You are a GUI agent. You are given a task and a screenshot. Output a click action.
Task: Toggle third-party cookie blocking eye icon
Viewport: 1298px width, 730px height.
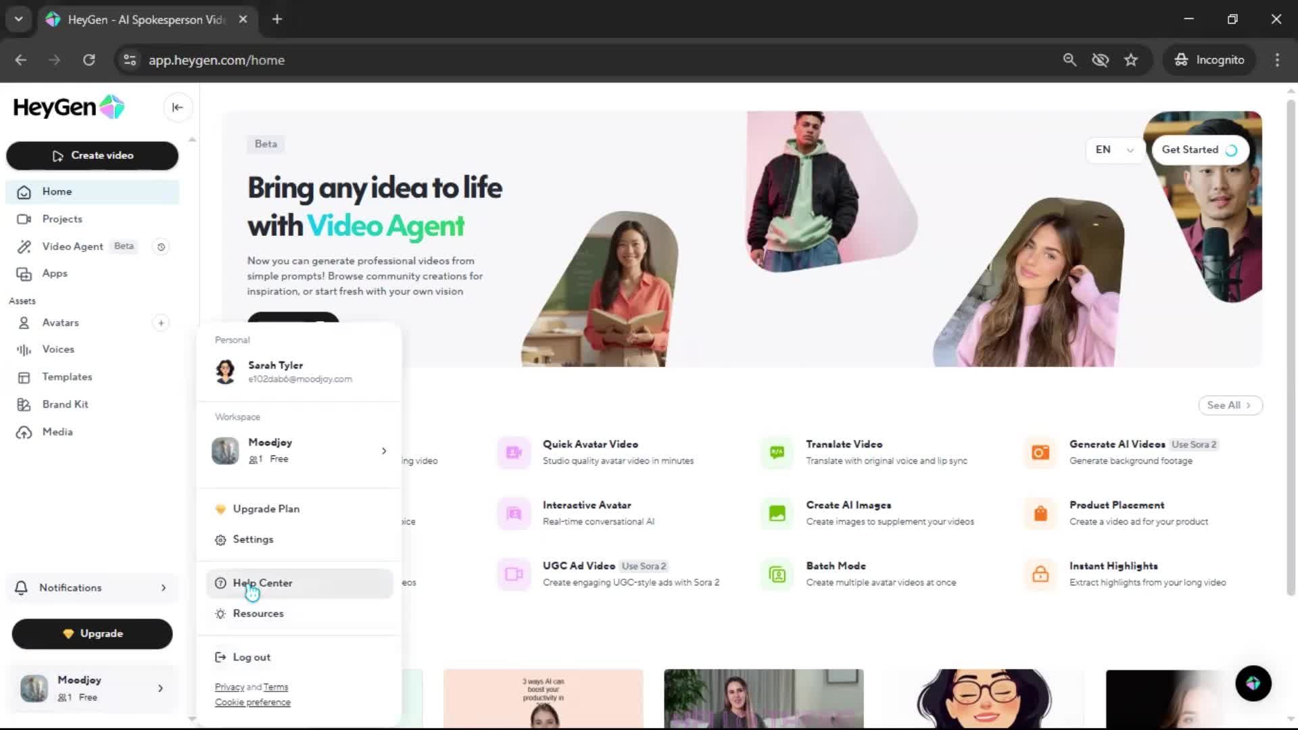pyautogui.click(x=1100, y=60)
